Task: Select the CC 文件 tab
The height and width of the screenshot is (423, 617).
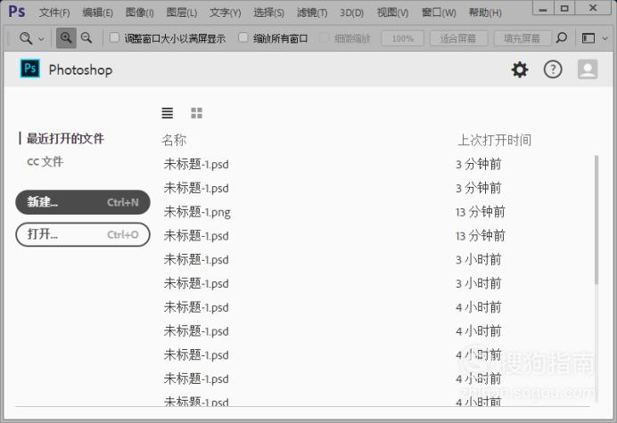Action: pyautogui.click(x=45, y=161)
